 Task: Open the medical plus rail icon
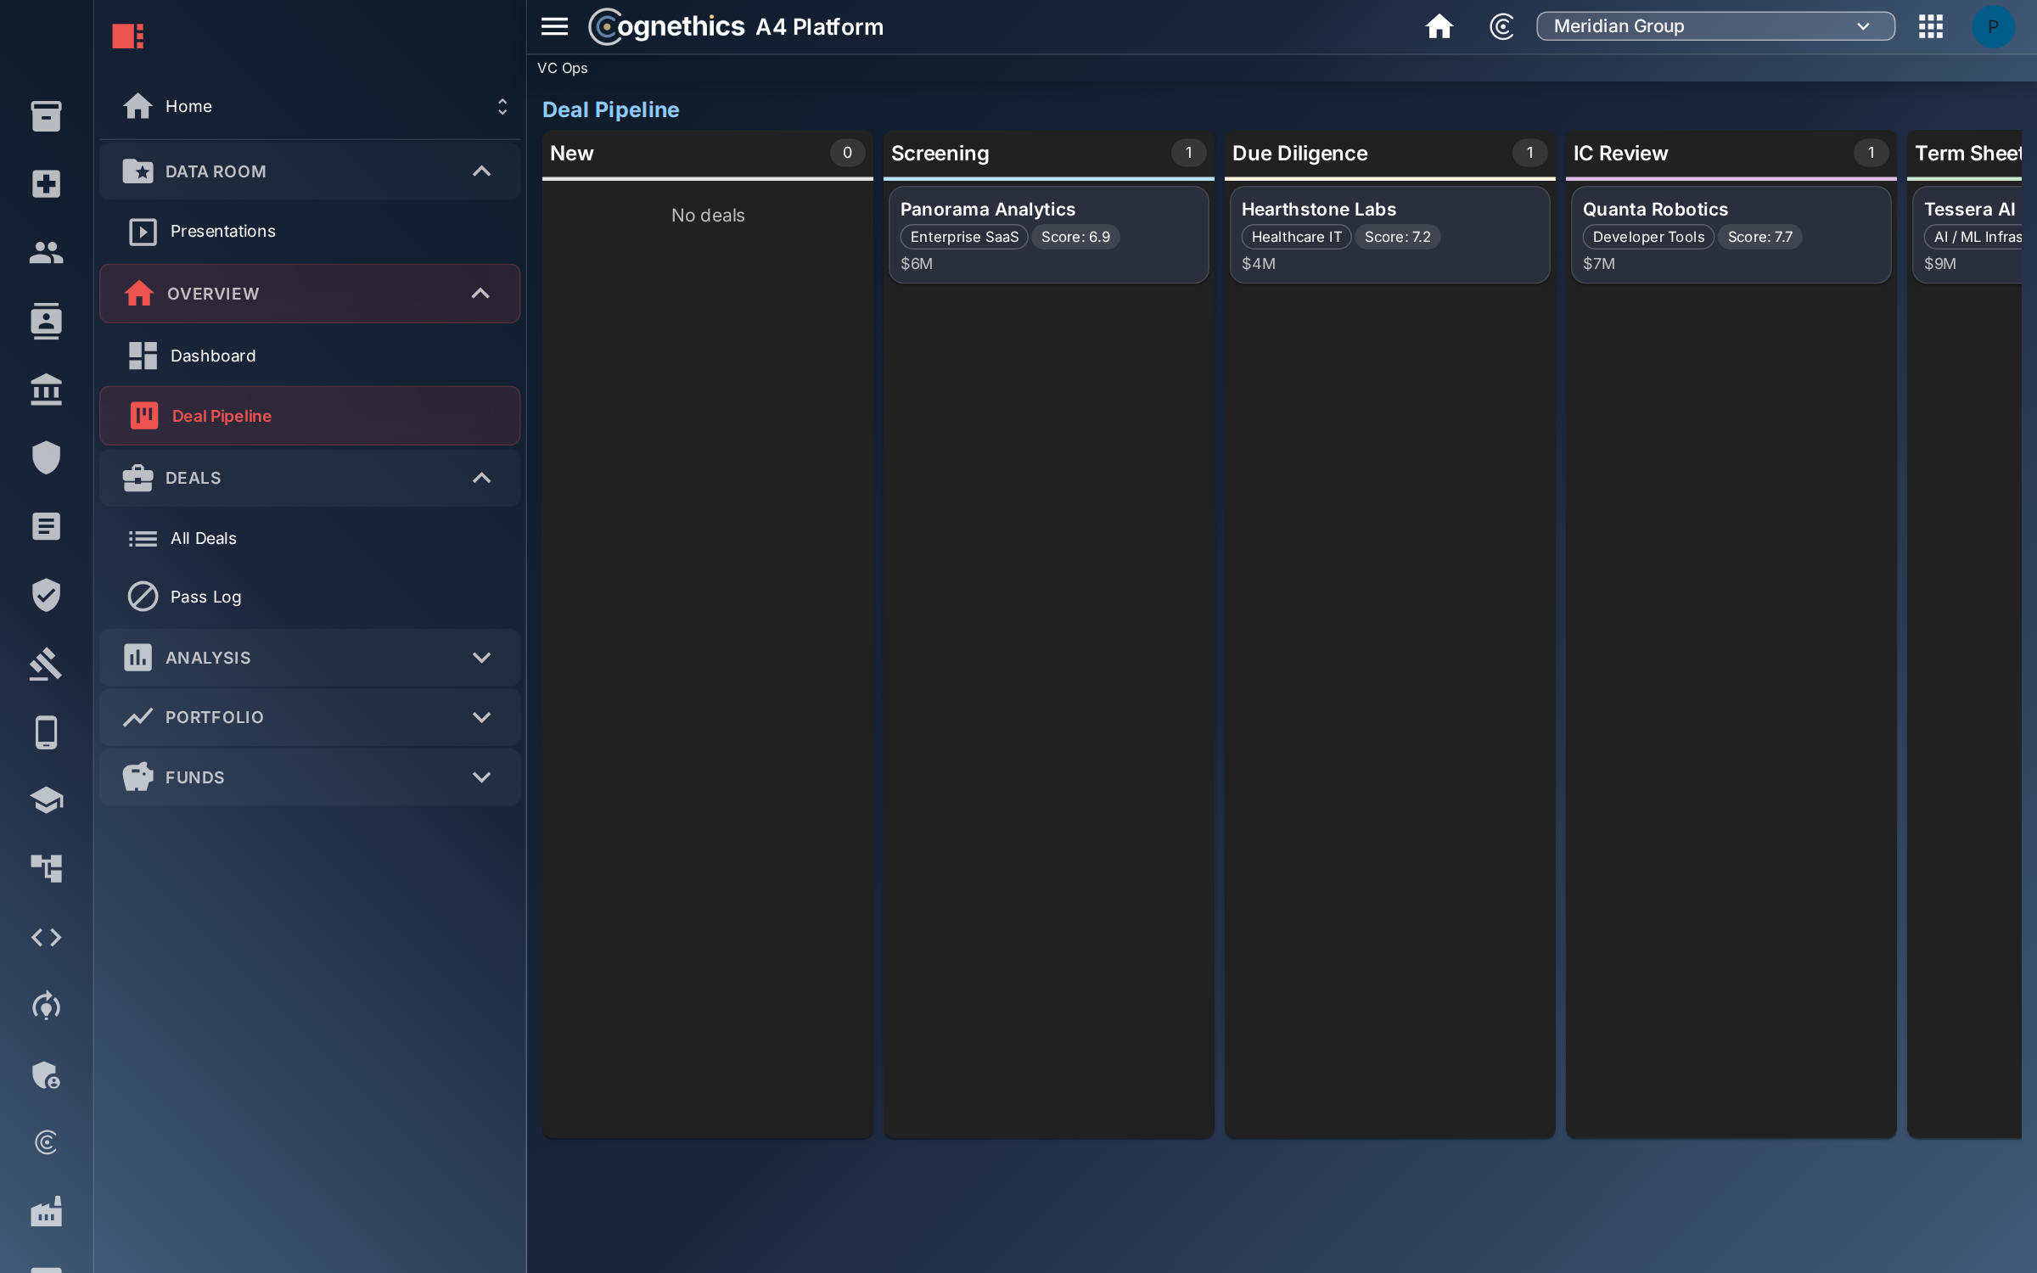click(46, 183)
